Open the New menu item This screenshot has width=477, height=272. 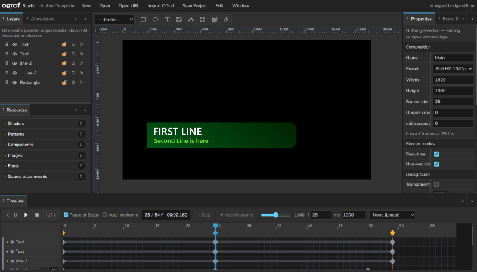pos(86,6)
